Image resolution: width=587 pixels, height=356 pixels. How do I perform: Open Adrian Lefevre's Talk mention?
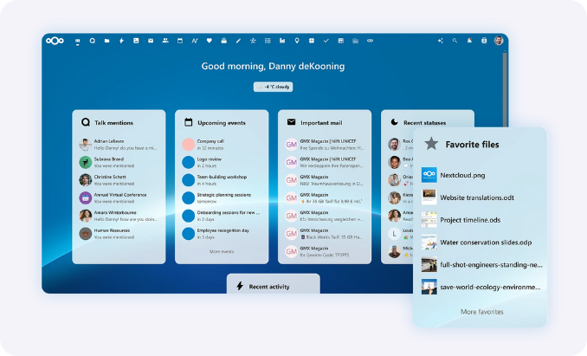click(118, 144)
